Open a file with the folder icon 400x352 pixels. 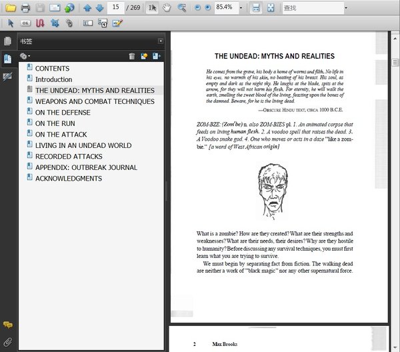click(x=11, y=7)
